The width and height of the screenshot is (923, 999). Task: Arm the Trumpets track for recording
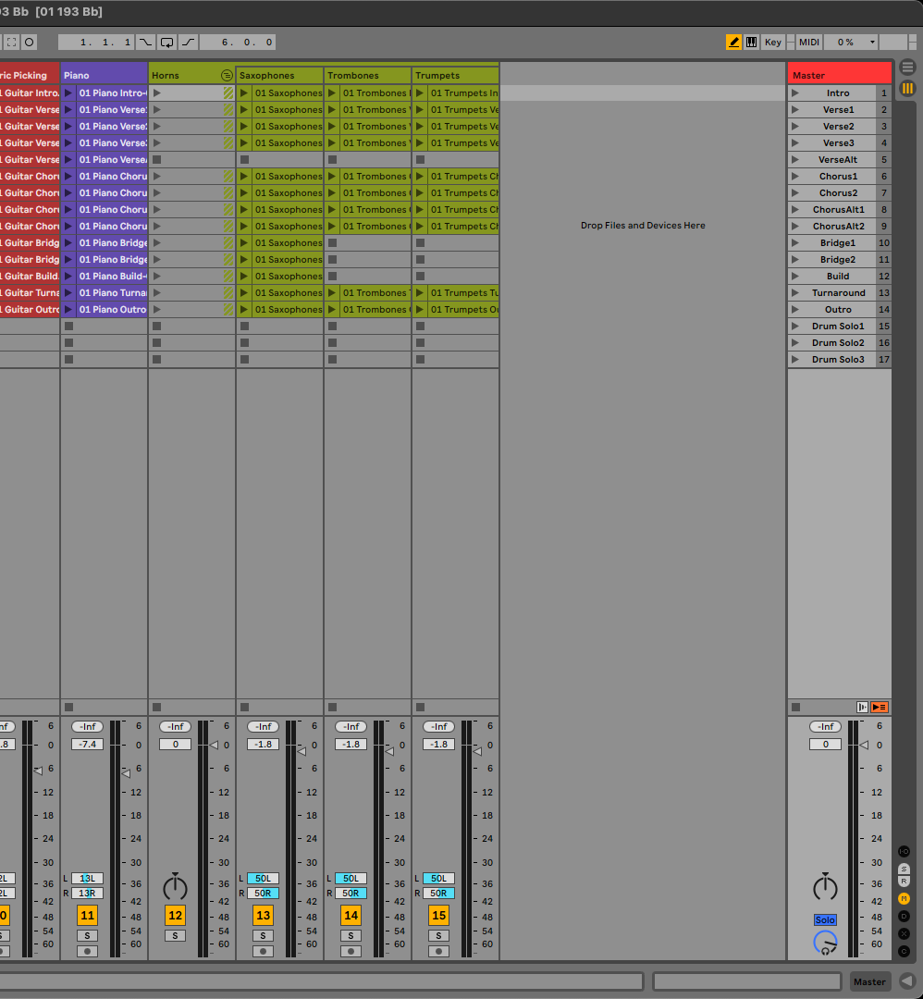click(439, 951)
